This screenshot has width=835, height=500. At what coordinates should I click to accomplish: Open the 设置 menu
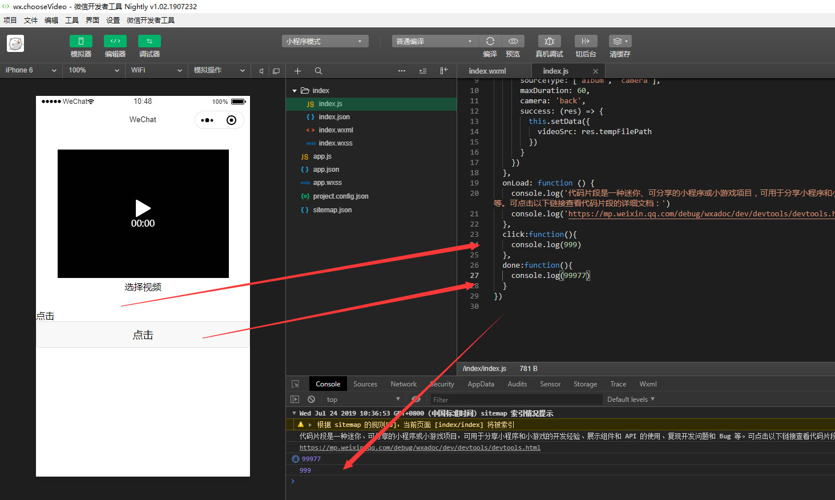point(113,20)
